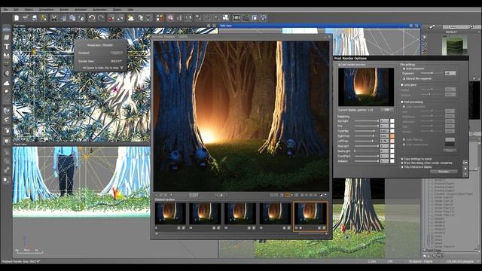Open the Object menu

tap(29, 10)
